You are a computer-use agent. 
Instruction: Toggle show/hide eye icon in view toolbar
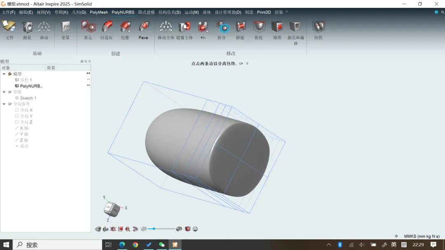click(98, 229)
